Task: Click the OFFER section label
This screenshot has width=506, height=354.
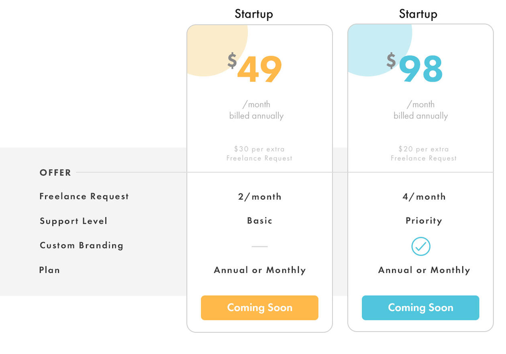Action: pyautogui.click(x=55, y=173)
